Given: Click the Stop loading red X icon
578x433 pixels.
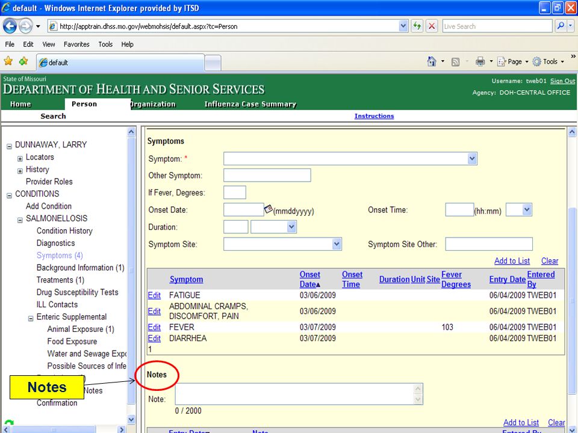Looking at the screenshot, I should point(432,26).
